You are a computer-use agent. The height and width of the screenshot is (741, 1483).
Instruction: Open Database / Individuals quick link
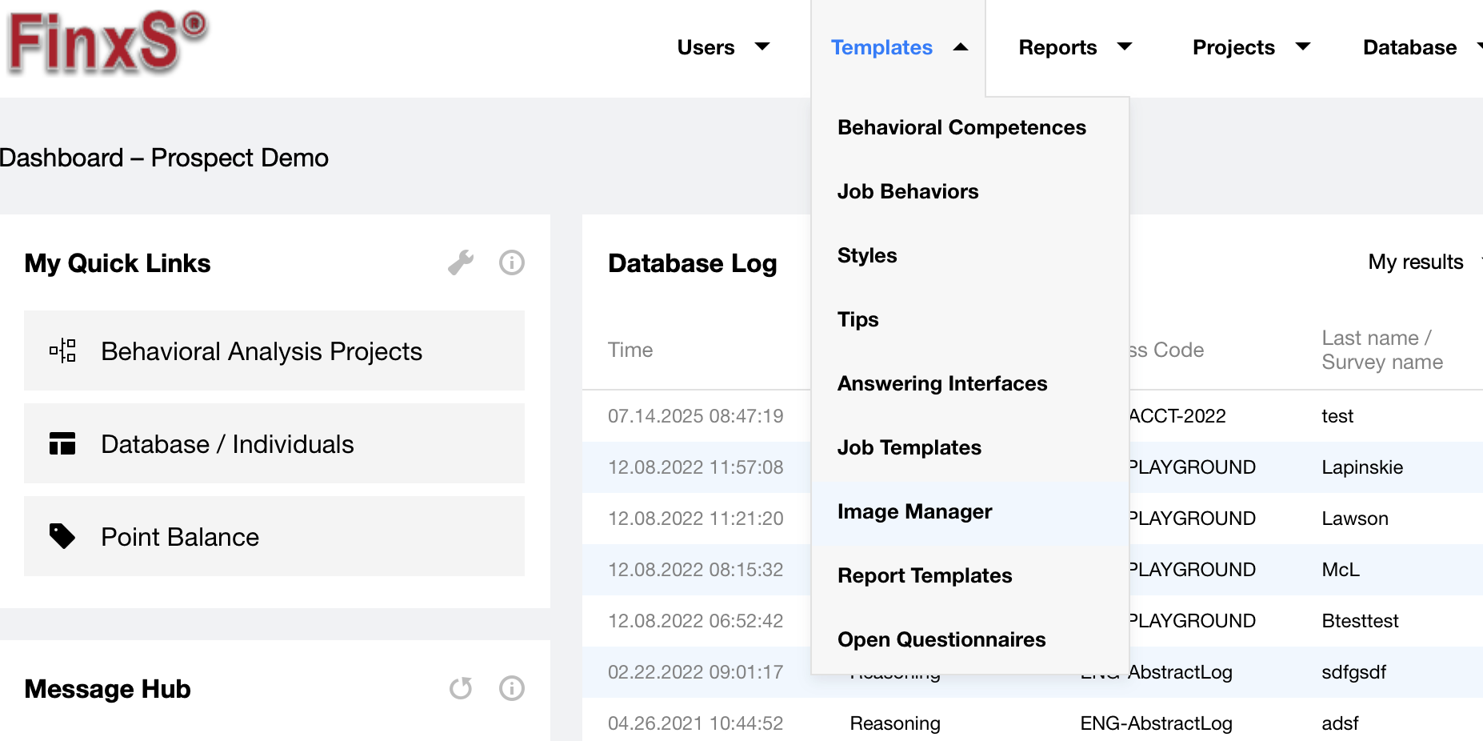coord(227,443)
